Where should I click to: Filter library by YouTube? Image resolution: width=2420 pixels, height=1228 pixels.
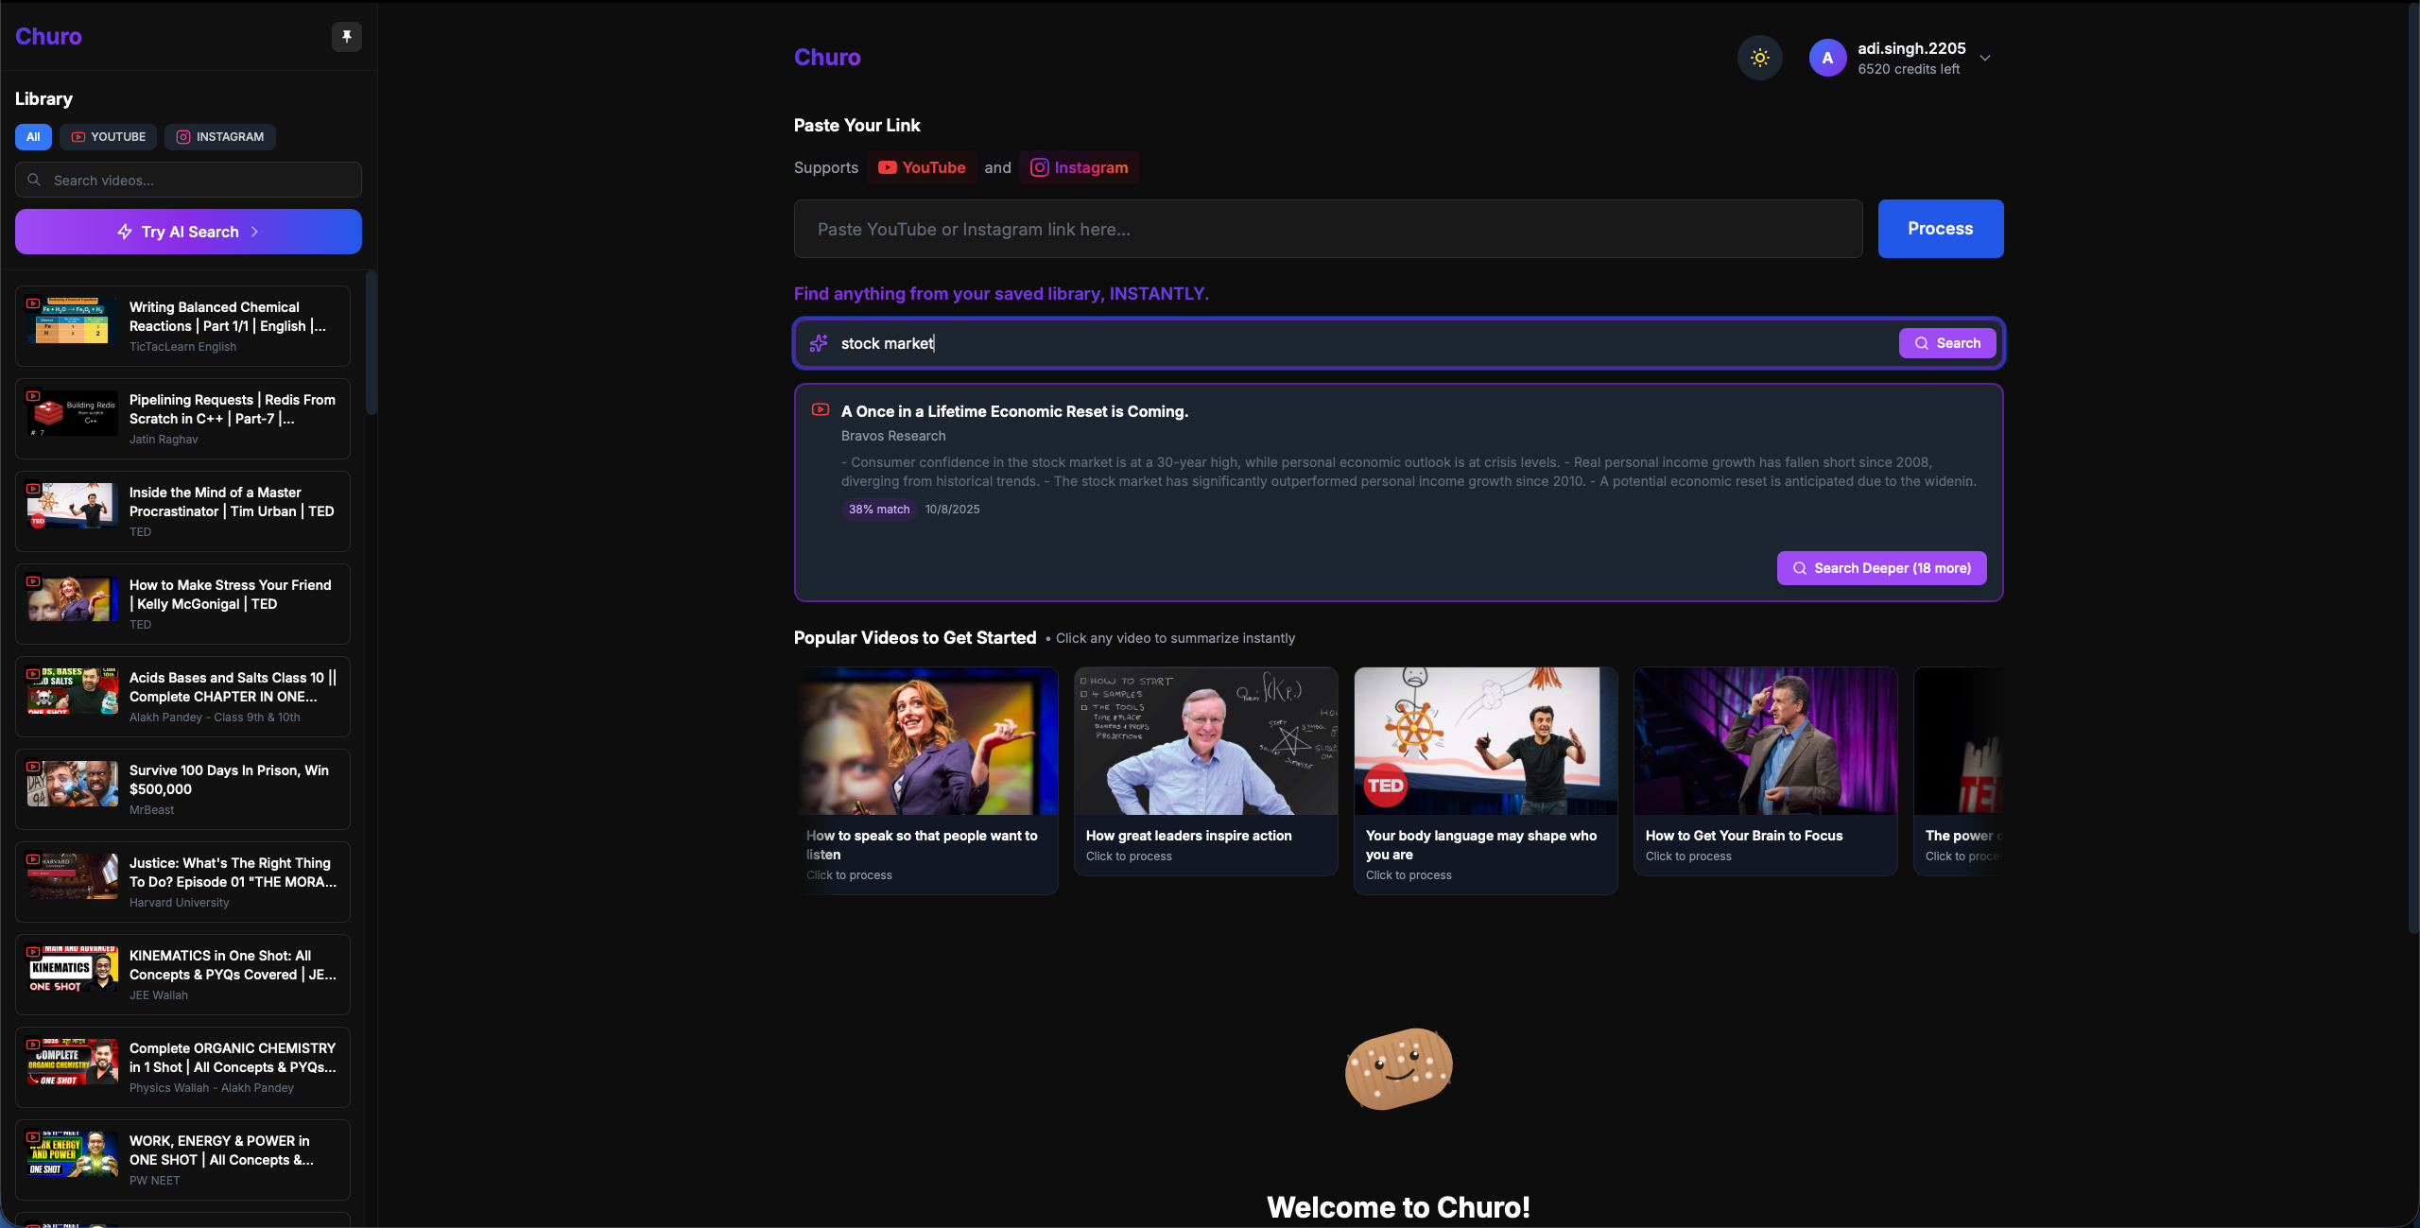coord(108,136)
